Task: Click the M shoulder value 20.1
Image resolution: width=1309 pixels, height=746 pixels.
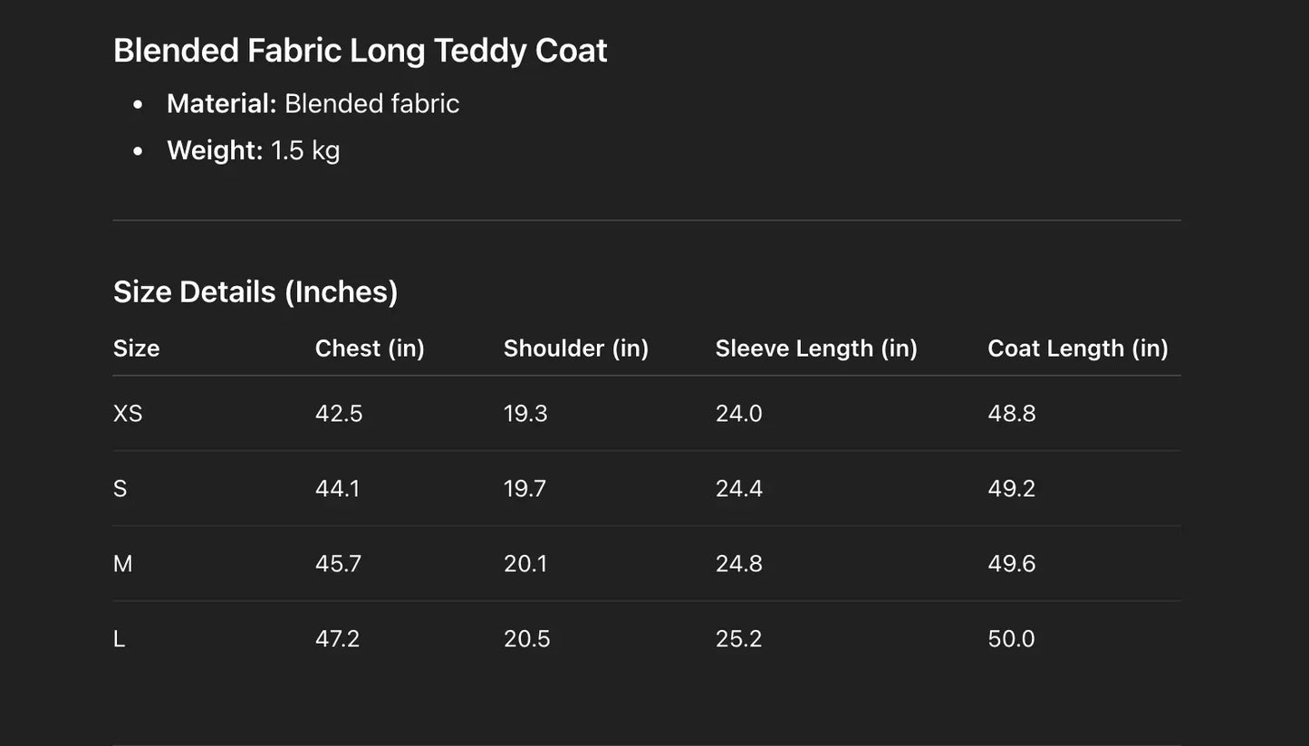Action: click(525, 564)
